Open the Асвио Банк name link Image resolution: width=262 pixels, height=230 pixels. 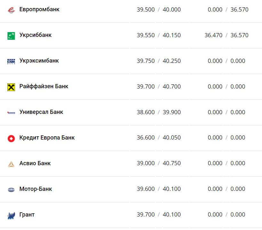click(35, 163)
